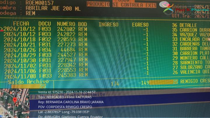Click the Saldo Archivo label
Viewport: 210px width, 118px height.
(x=28, y=82)
